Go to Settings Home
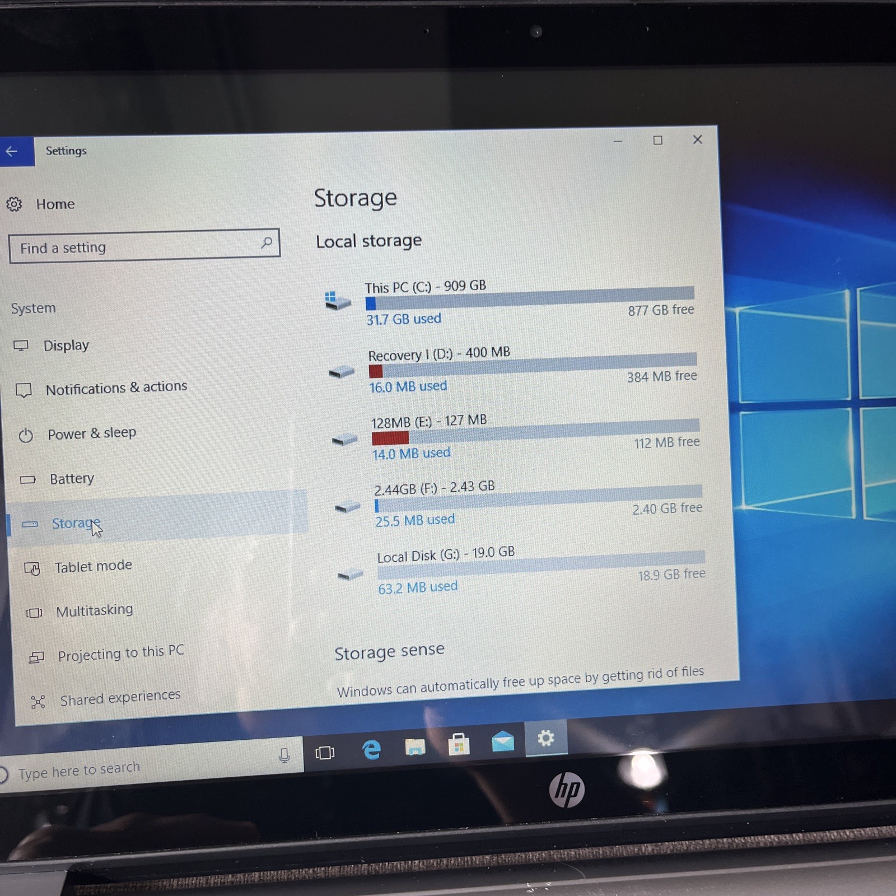896x896 pixels. pos(55,204)
